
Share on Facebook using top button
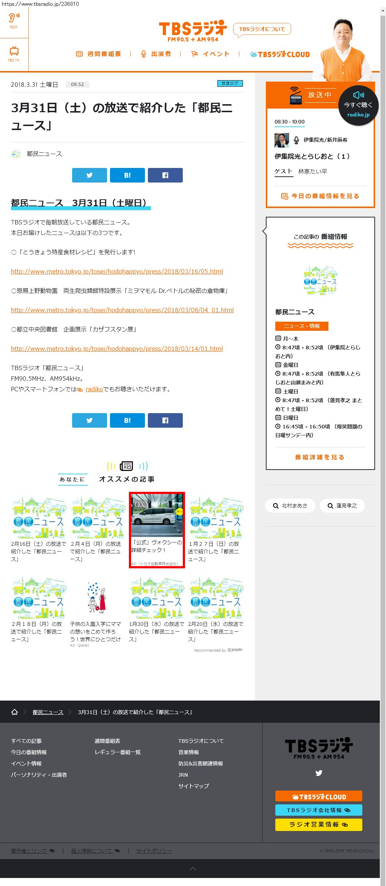tap(165, 175)
